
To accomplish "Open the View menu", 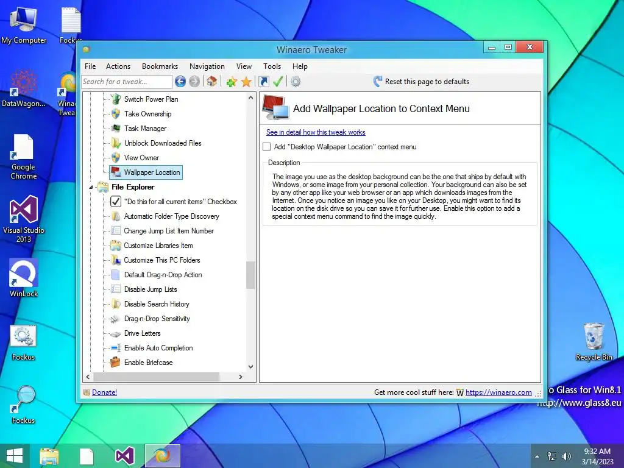I will pos(244,66).
